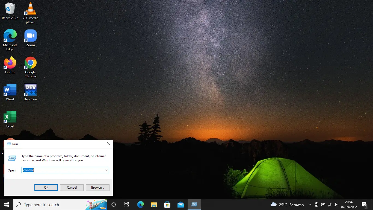Select the VLC media player shortcut

click(x=30, y=13)
